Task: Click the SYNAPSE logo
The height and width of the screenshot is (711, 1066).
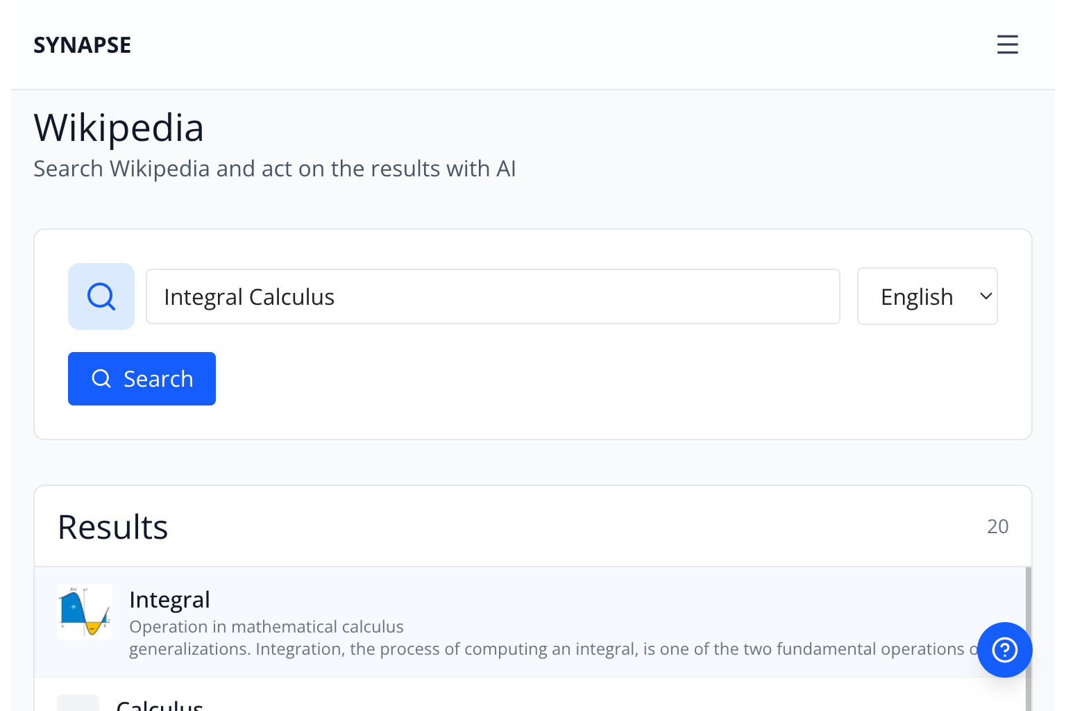Action: coord(82,44)
